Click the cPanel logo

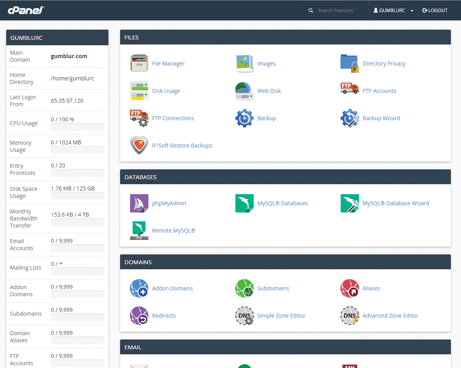pyautogui.click(x=25, y=10)
